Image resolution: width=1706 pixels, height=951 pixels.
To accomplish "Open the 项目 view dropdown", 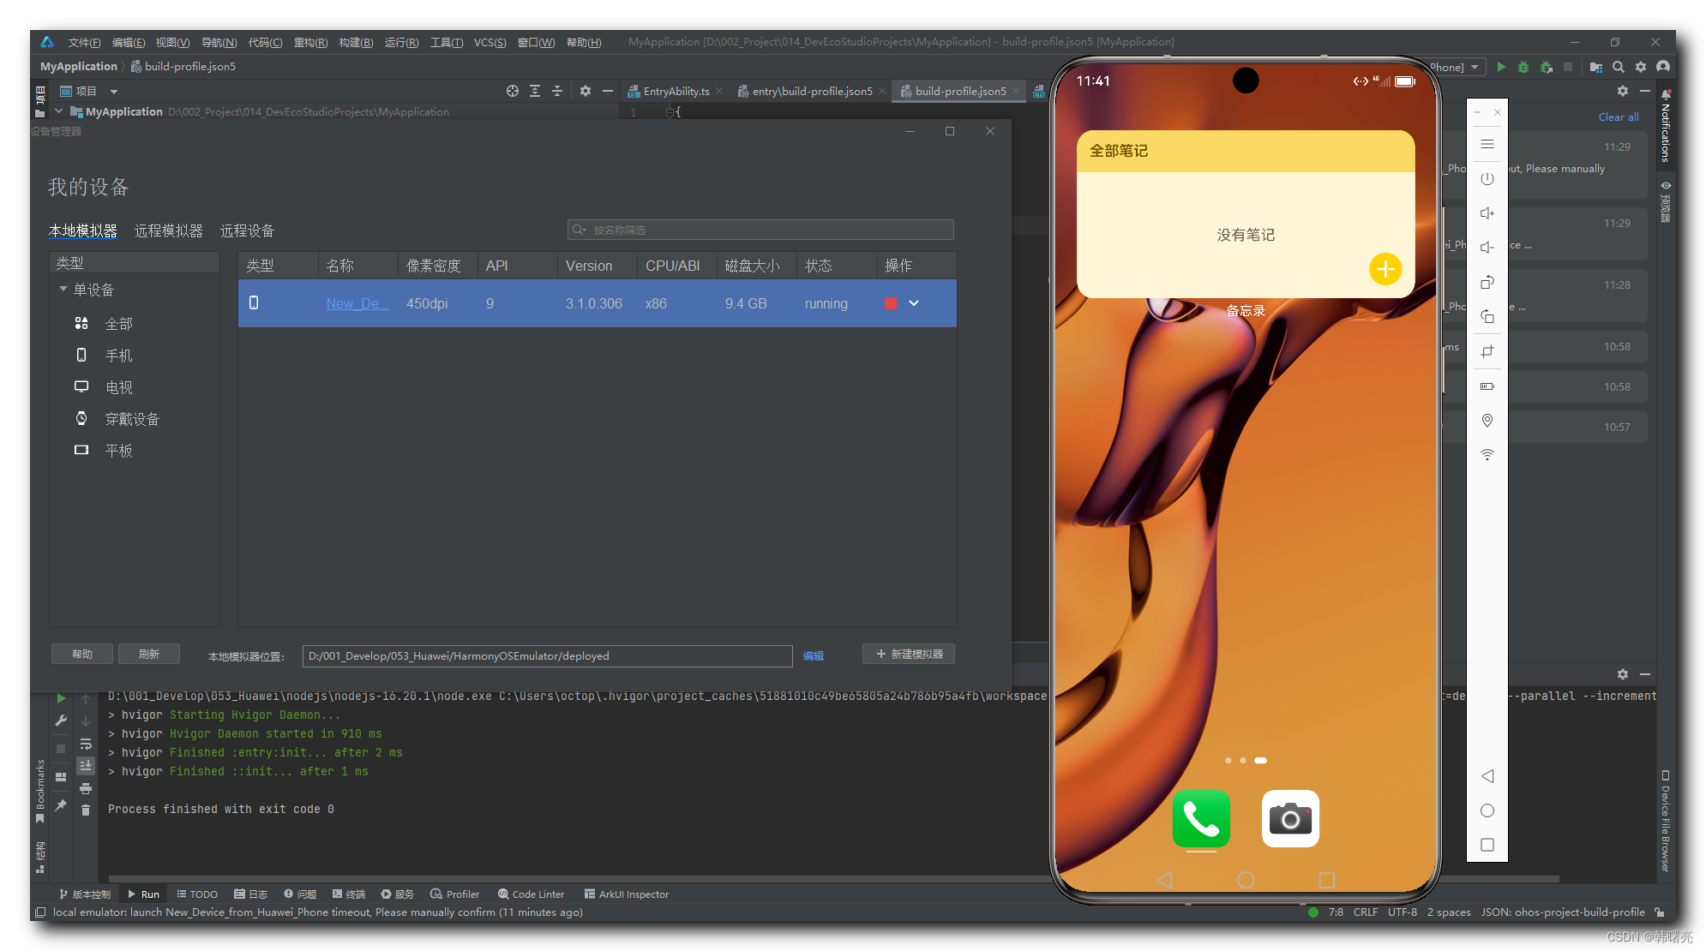I will pos(114,92).
